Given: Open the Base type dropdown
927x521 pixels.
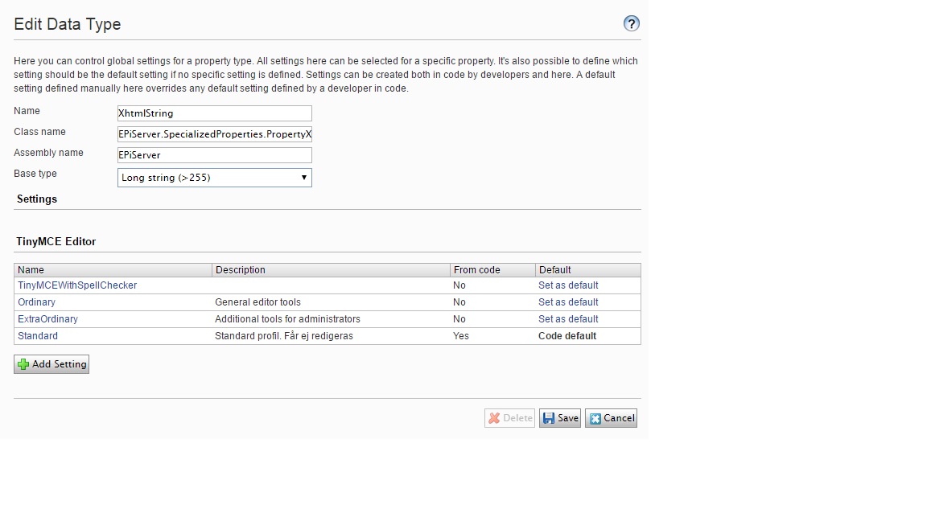Looking at the screenshot, I should [305, 177].
